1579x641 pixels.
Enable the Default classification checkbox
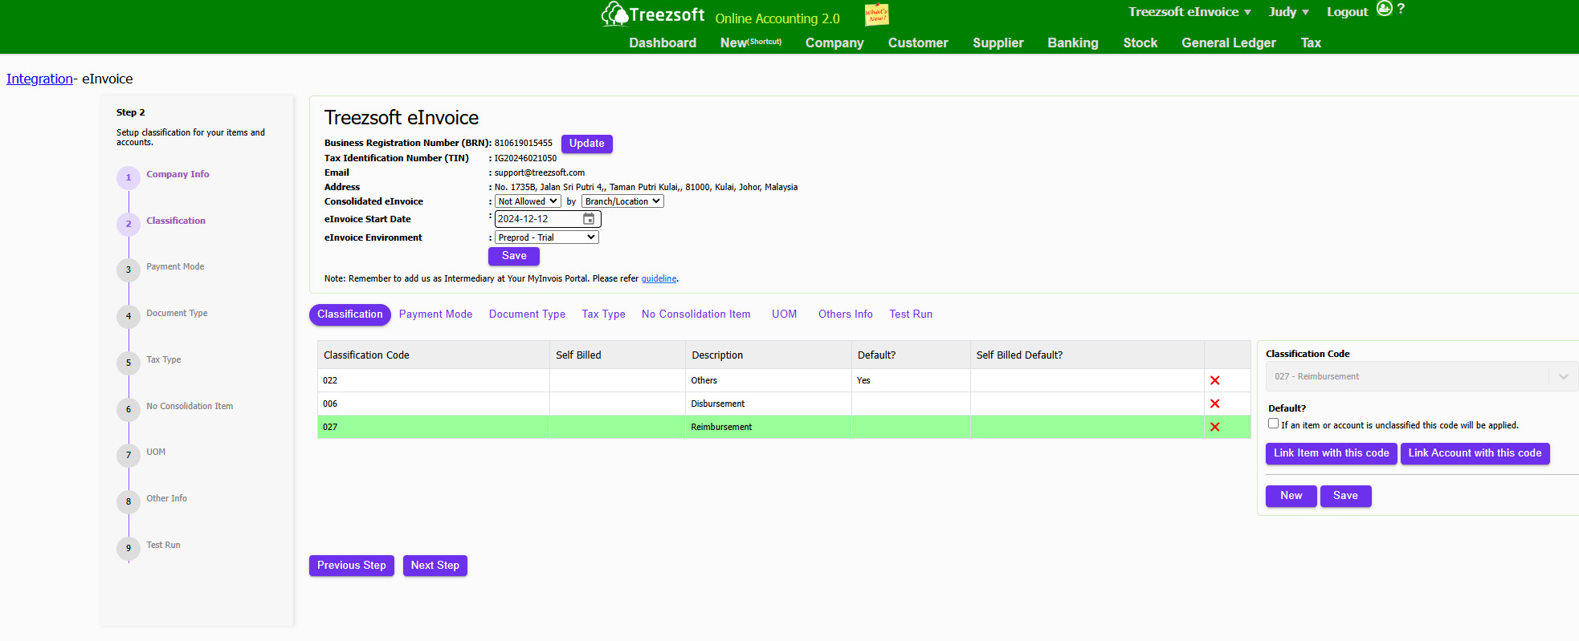(1273, 424)
